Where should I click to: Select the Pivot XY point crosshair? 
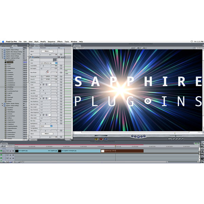(x=42, y=79)
